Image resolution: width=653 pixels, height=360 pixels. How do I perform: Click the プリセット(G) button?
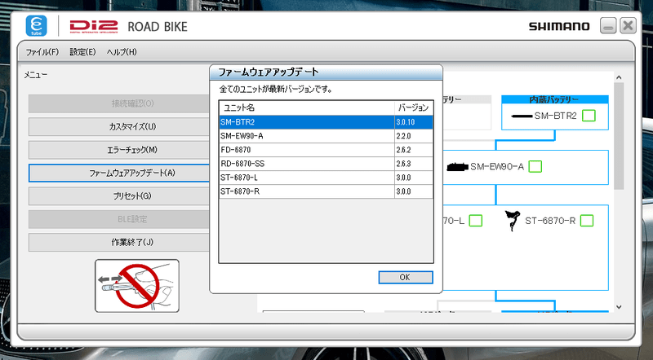[119, 195]
